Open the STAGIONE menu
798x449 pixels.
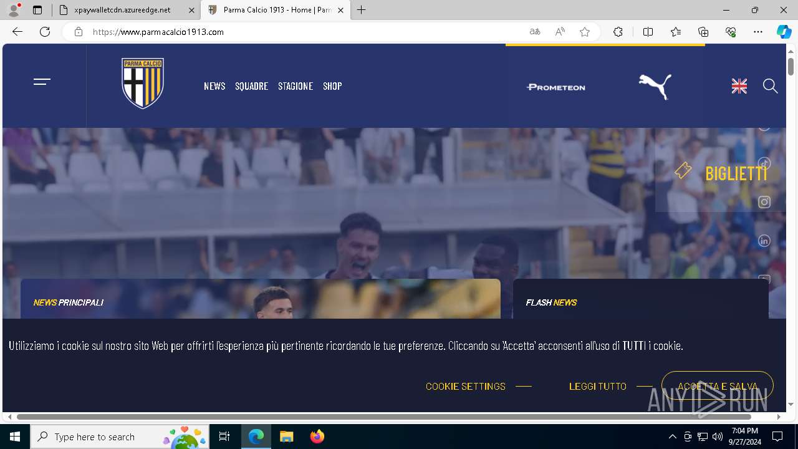click(x=296, y=86)
